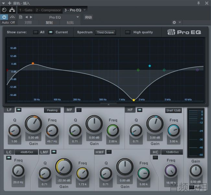Add an insert with the plus icon
Image resolution: width=211 pixels, height=195 pixels.
coord(9,3)
